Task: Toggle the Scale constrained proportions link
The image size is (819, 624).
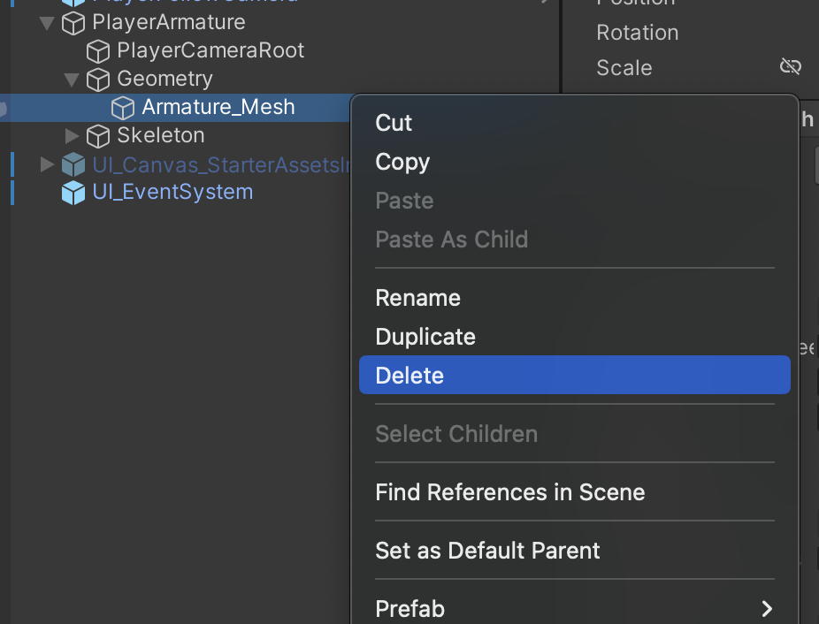Action: tap(790, 67)
